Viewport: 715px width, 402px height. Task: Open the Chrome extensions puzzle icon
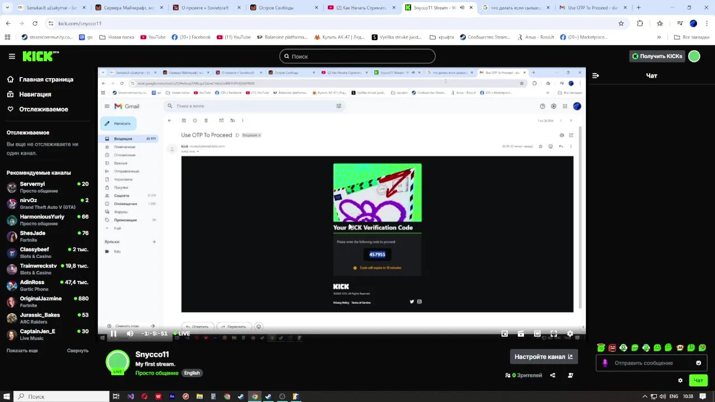[x=640, y=23]
